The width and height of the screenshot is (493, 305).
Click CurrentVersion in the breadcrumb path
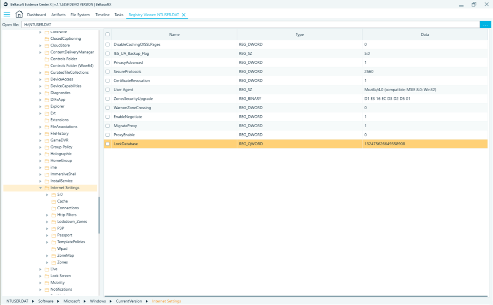[129, 301]
